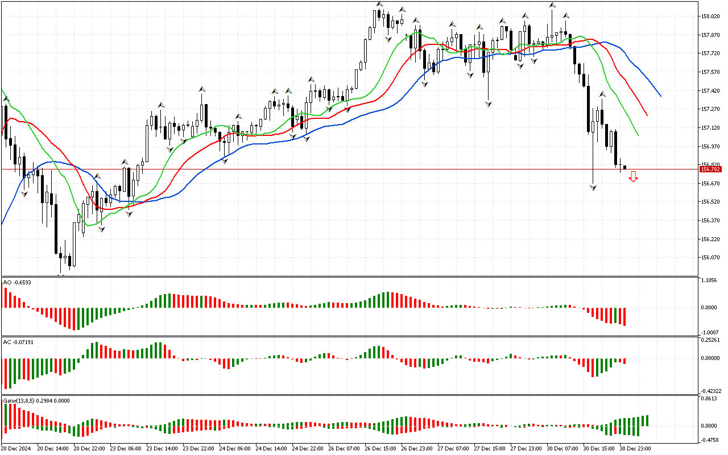The image size is (728, 455).
Task: Click the 156.520 price scale label
Action: [x=712, y=202]
